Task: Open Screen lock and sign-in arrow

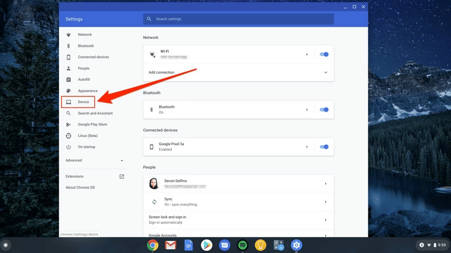Action: point(326,220)
